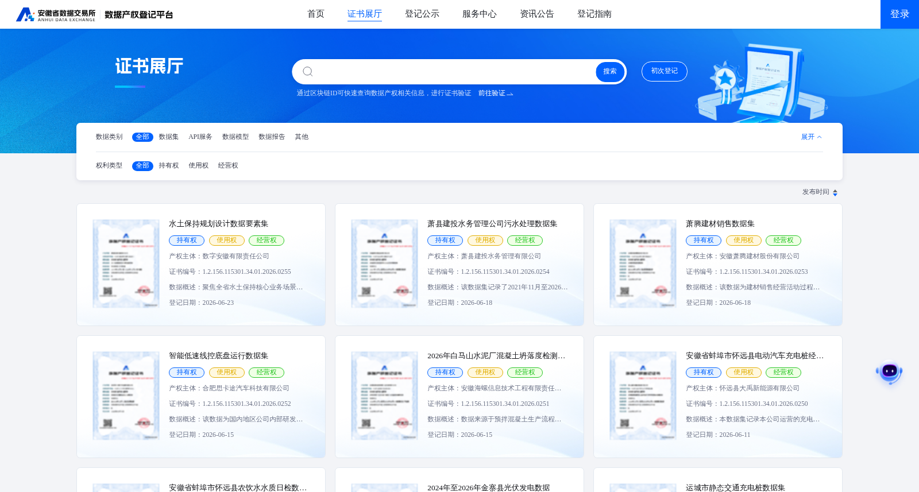Filter by 数据报告 category
919x492 pixels.
coord(272,137)
